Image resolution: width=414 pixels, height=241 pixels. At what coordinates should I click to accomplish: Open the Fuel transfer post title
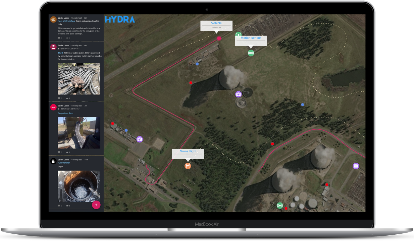click(x=64, y=163)
